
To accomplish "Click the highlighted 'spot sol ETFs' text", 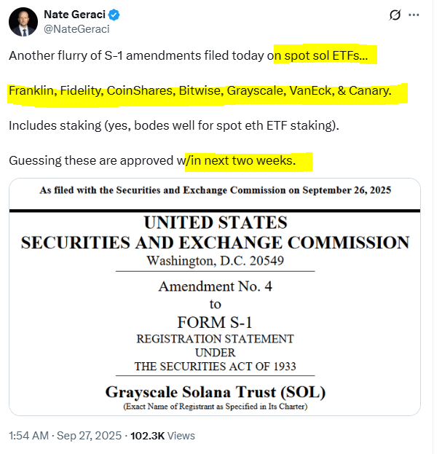I will point(325,56).
